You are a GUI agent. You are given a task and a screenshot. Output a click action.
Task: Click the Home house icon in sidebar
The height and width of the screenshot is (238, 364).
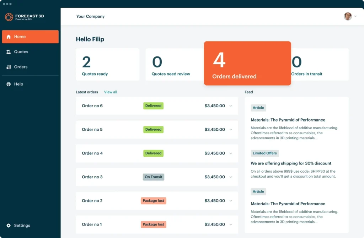click(9, 37)
